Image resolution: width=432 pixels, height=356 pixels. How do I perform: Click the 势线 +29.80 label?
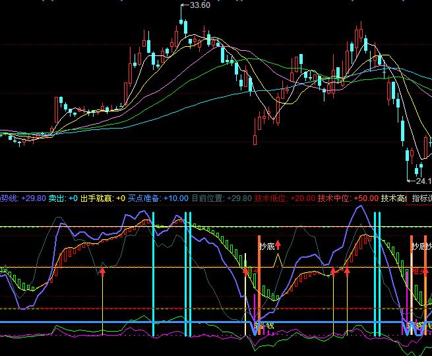[23, 198]
